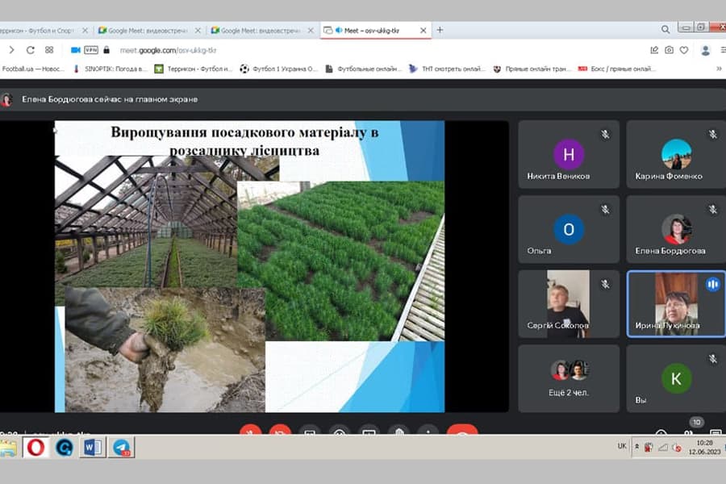Open more options in Meet controls
Viewport: 726px width, 484px height.
tap(428, 432)
